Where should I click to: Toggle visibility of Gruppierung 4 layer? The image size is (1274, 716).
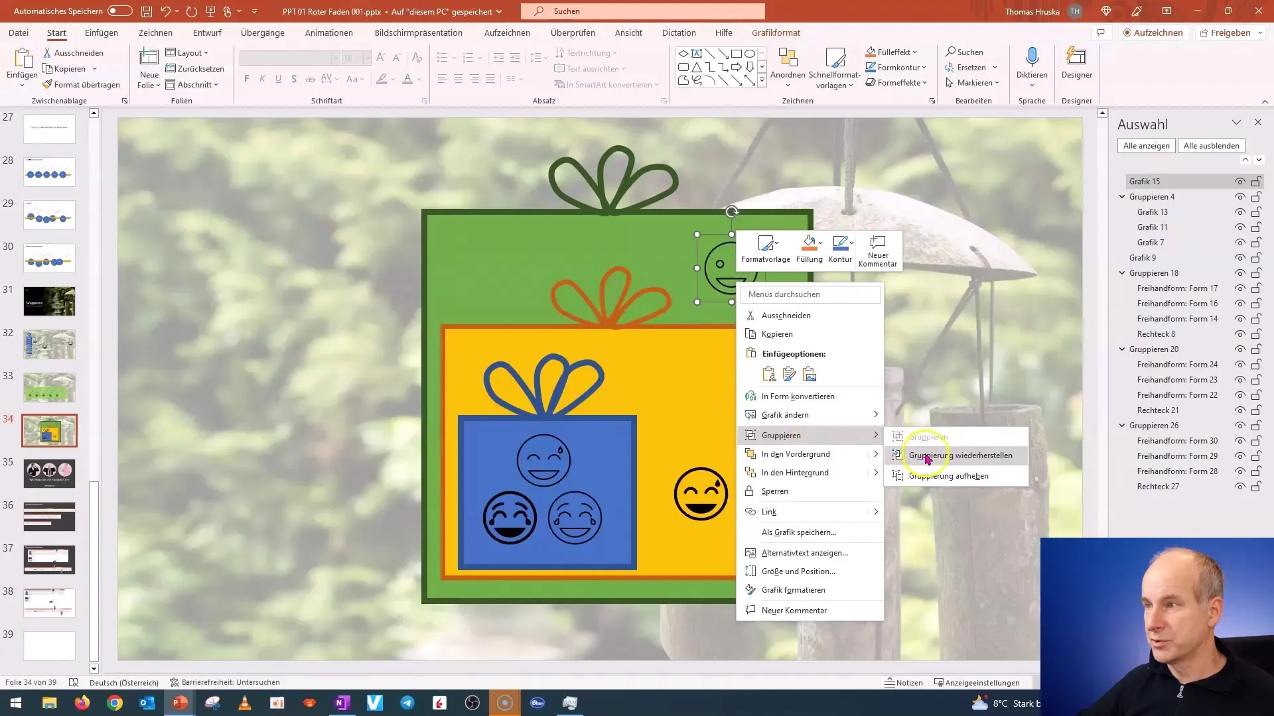1240,197
